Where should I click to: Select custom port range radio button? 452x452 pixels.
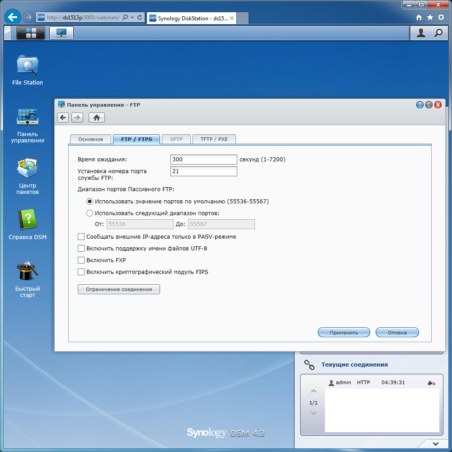(x=89, y=213)
